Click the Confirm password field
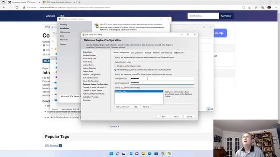280x157 pixels. [x=162, y=83]
